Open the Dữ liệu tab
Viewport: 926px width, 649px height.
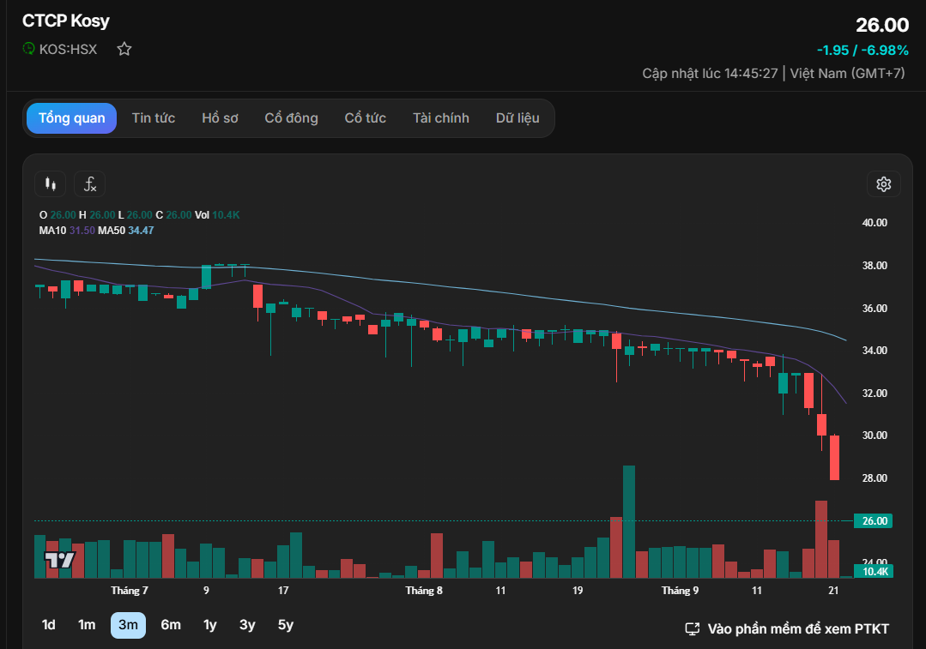[x=517, y=118]
